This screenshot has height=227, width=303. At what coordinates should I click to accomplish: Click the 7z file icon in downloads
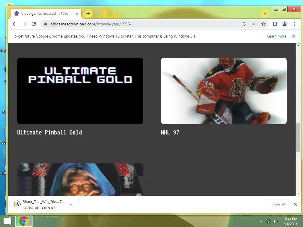[x=17, y=204]
